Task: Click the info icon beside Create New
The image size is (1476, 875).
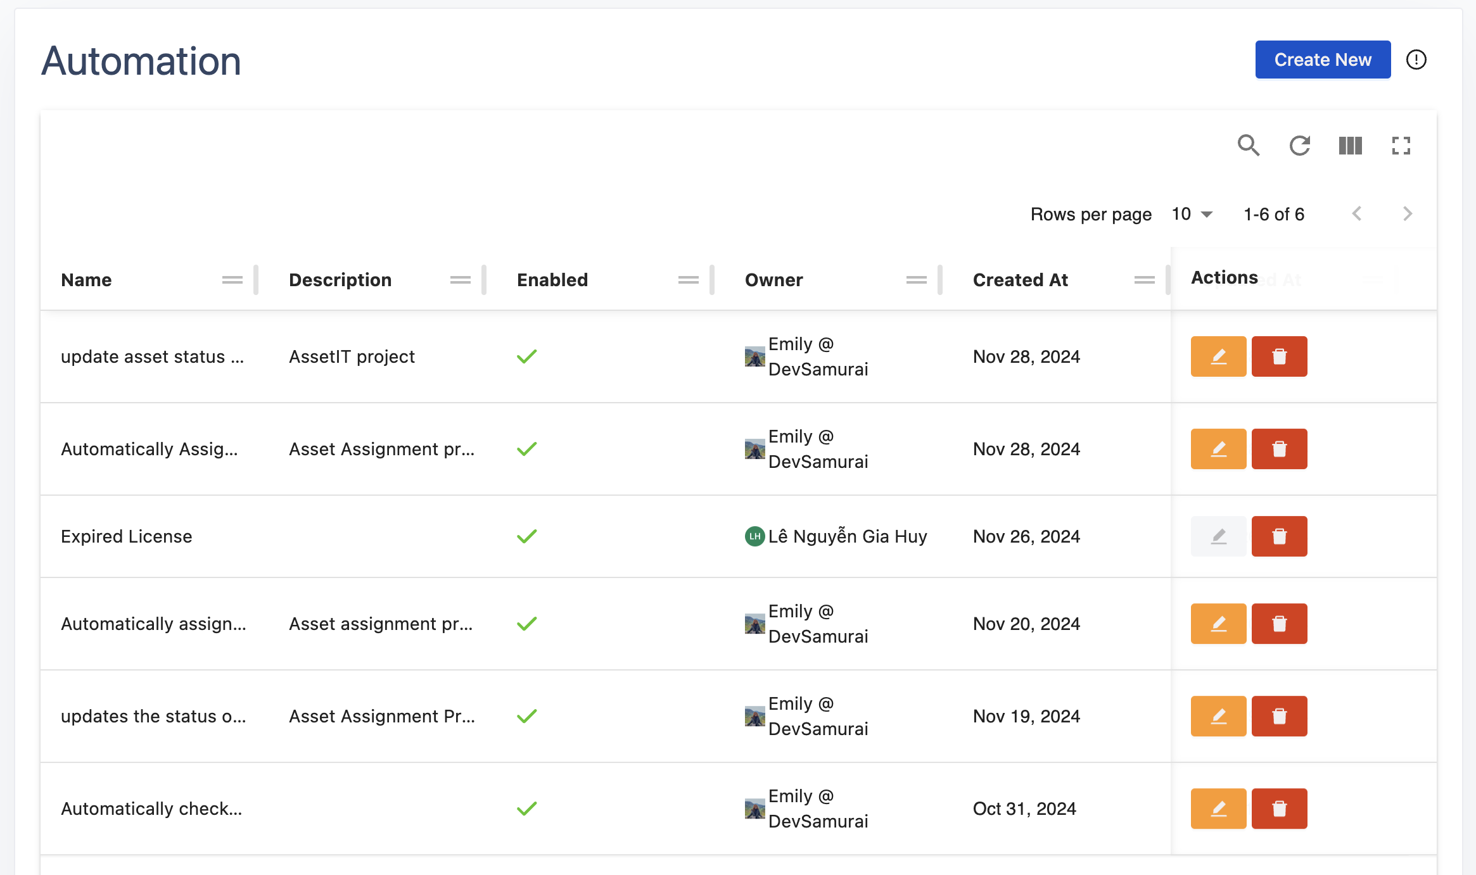Action: (x=1416, y=60)
